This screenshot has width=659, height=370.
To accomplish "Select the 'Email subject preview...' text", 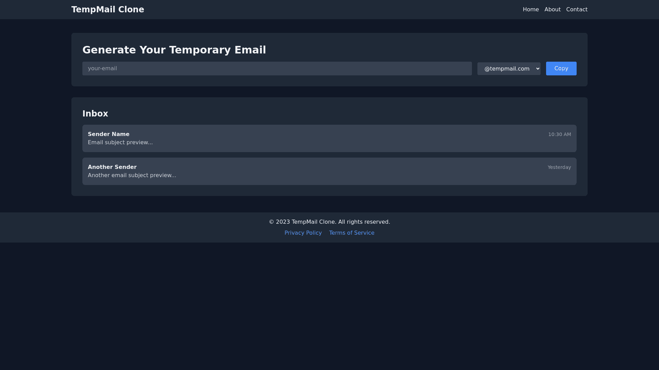I will 120,143.
